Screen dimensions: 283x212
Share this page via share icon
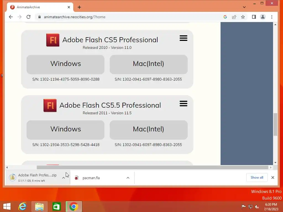coord(234,17)
